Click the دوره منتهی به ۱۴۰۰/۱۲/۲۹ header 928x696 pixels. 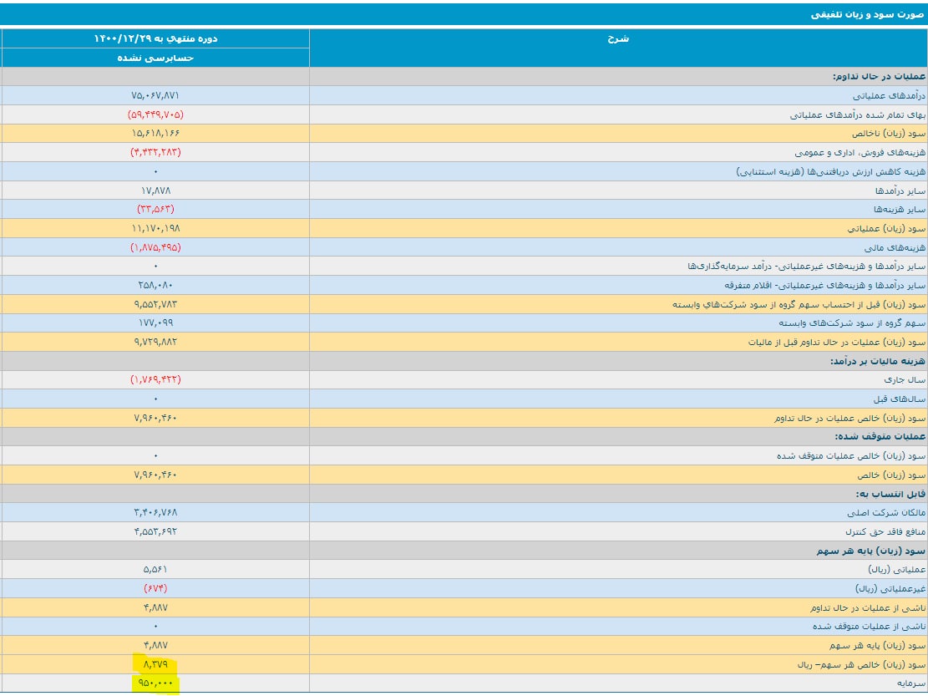pyautogui.click(x=155, y=38)
